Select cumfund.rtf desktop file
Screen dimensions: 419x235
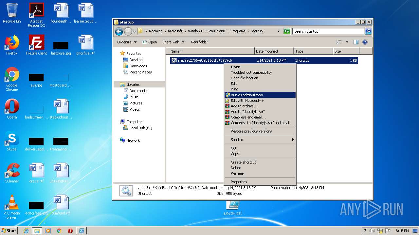(x=61, y=205)
